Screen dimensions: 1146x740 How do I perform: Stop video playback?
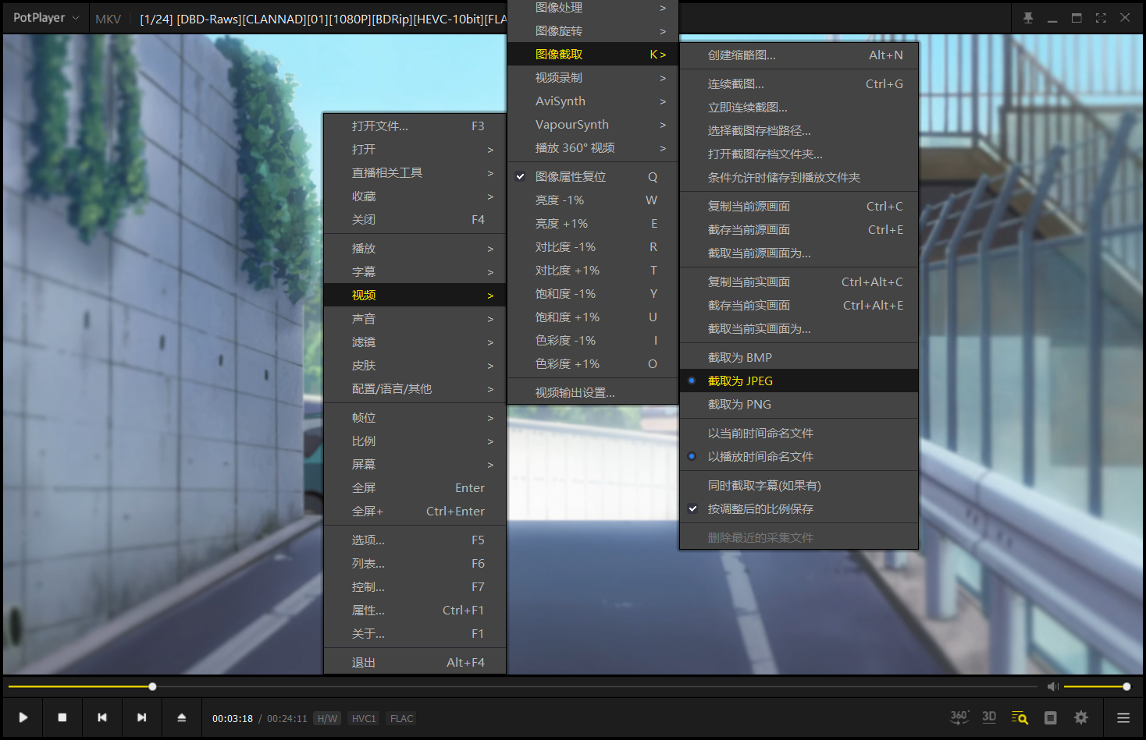(x=62, y=717)
